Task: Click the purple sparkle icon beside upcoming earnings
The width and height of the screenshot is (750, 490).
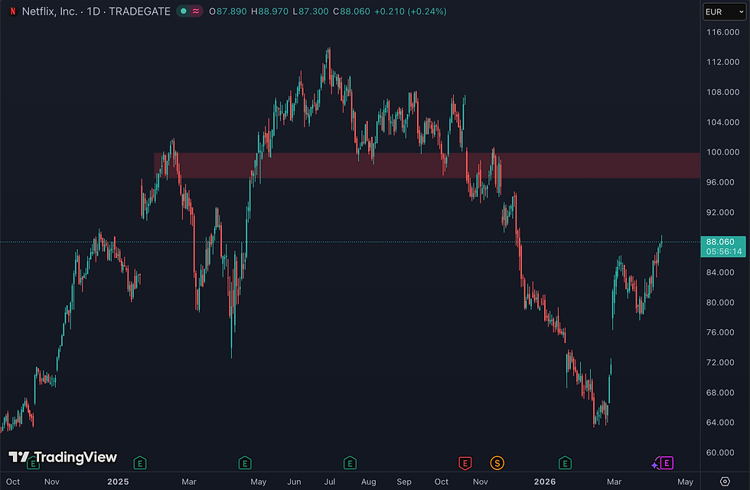Action: (655, 465)
